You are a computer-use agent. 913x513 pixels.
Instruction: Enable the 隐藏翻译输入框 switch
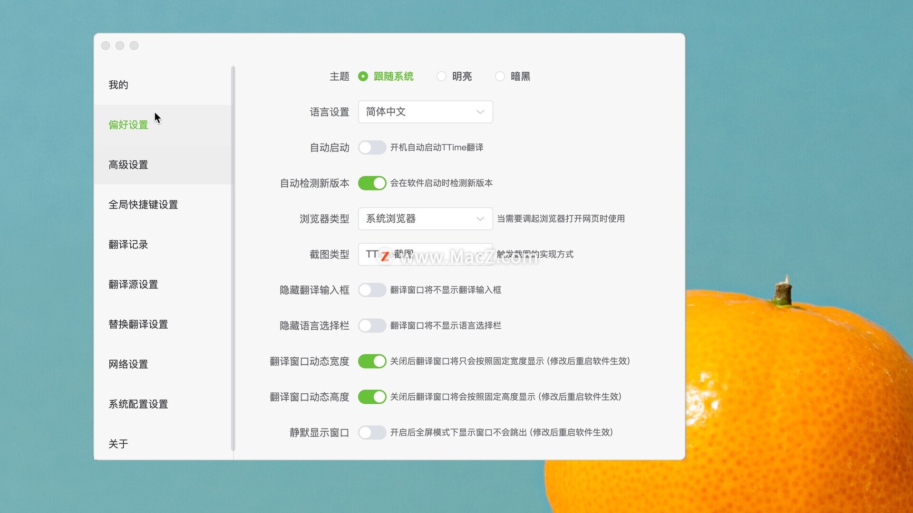pyautogui.click(x=372, y=290)
